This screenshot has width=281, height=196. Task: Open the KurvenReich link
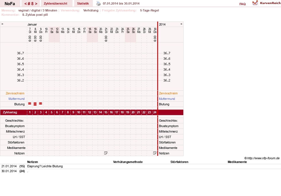click(270, 3)
